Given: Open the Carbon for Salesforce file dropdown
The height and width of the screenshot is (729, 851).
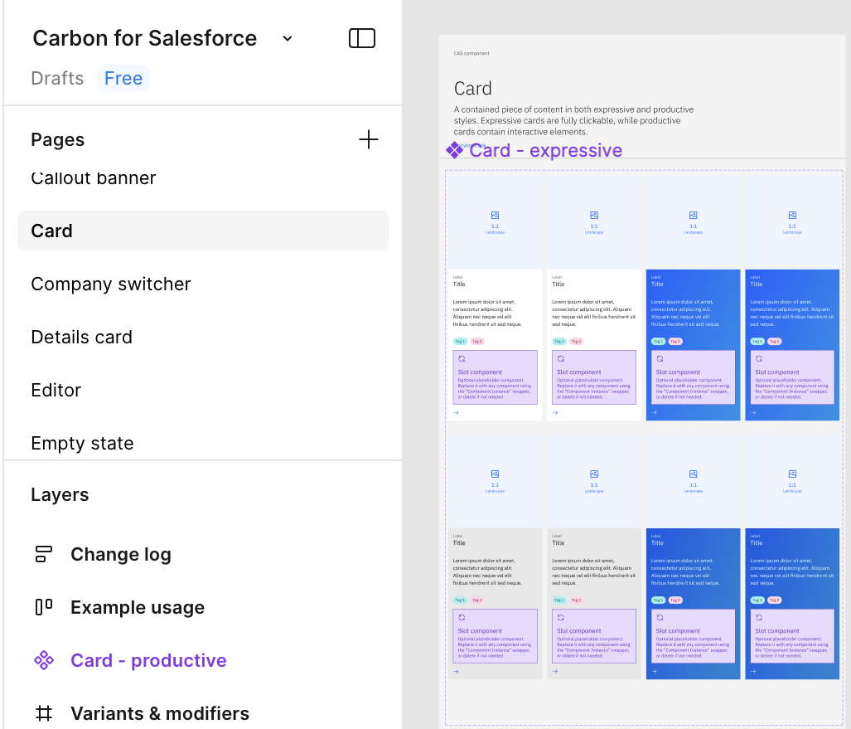Looking at the screenshot, I should click(288, 38).
